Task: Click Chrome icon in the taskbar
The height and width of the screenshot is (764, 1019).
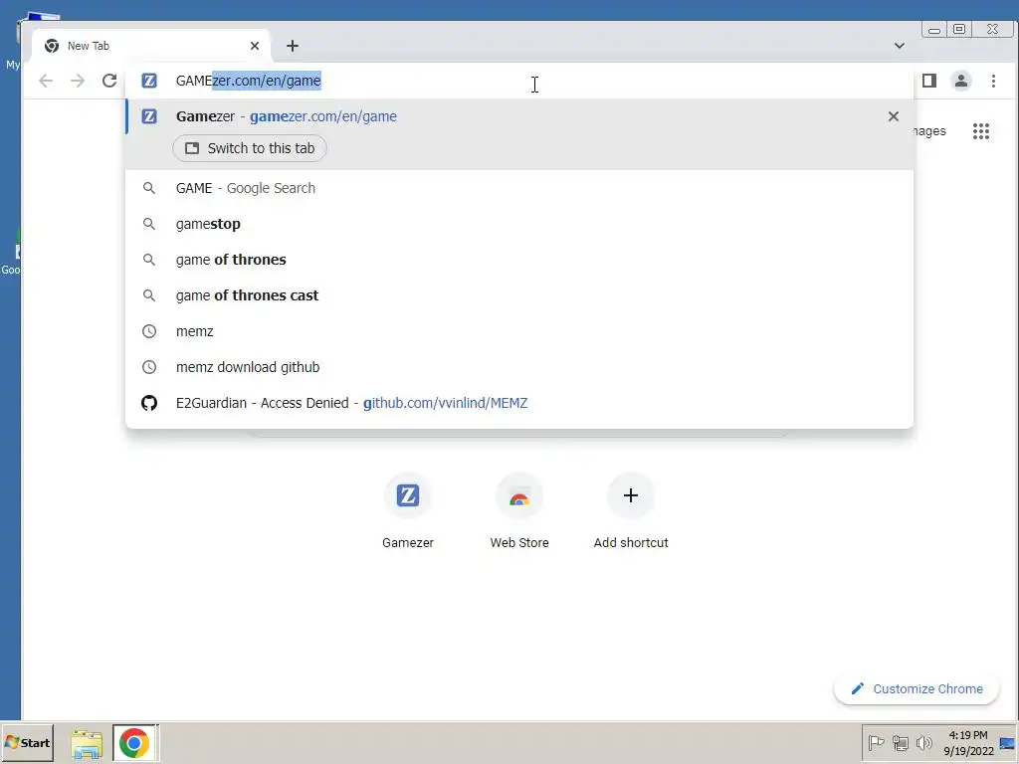Action: (134, 742)
